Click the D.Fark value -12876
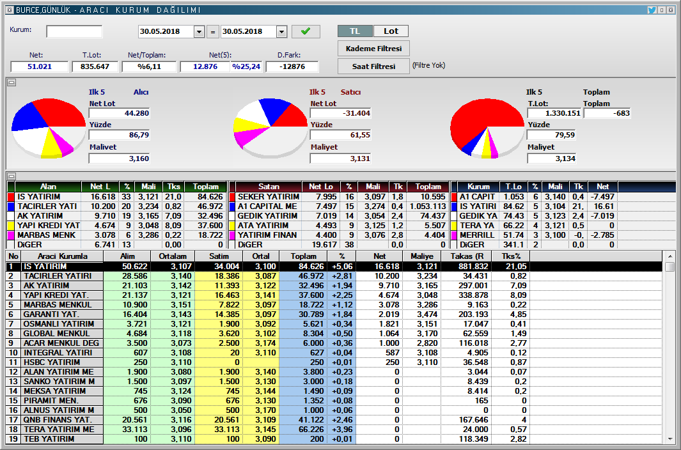Image resolution: width=681 pixels, height=450 pixels. click(x=292, y=67)
